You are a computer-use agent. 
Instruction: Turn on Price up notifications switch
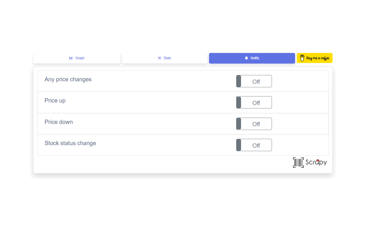254,102
